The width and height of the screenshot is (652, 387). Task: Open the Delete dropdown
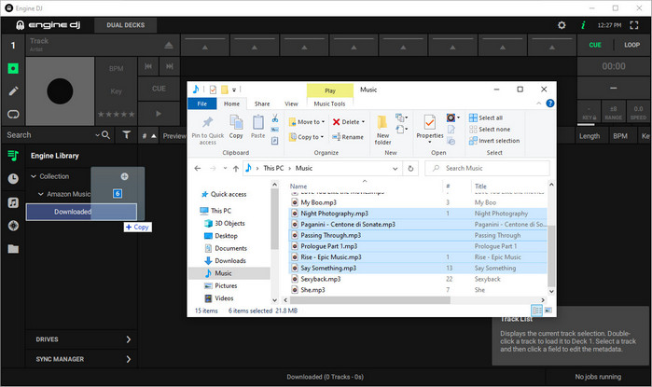pyautogui.click(x=348, y=122)
